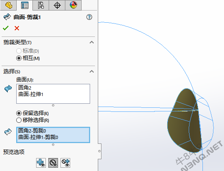Select the 相互(M) mutual trim option

pyautogui.click(x=28, y=58)
